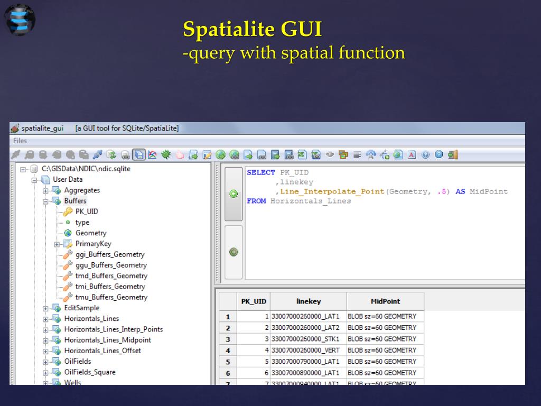
Task: Click the pink hand toolbar icon
Action: coord(180,155)
